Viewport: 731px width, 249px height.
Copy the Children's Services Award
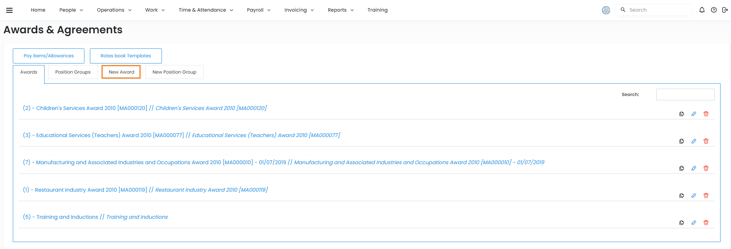point(681,114)
